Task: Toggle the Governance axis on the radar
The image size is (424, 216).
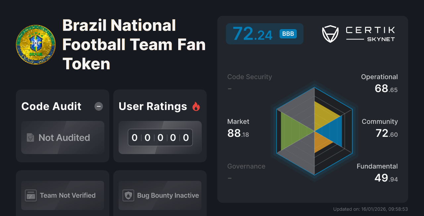Action: (246, 166)
